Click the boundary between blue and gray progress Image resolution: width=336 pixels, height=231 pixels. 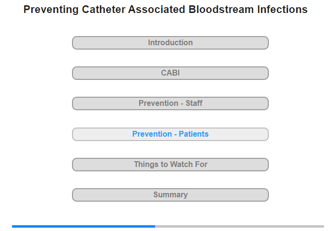coord(155,226)
